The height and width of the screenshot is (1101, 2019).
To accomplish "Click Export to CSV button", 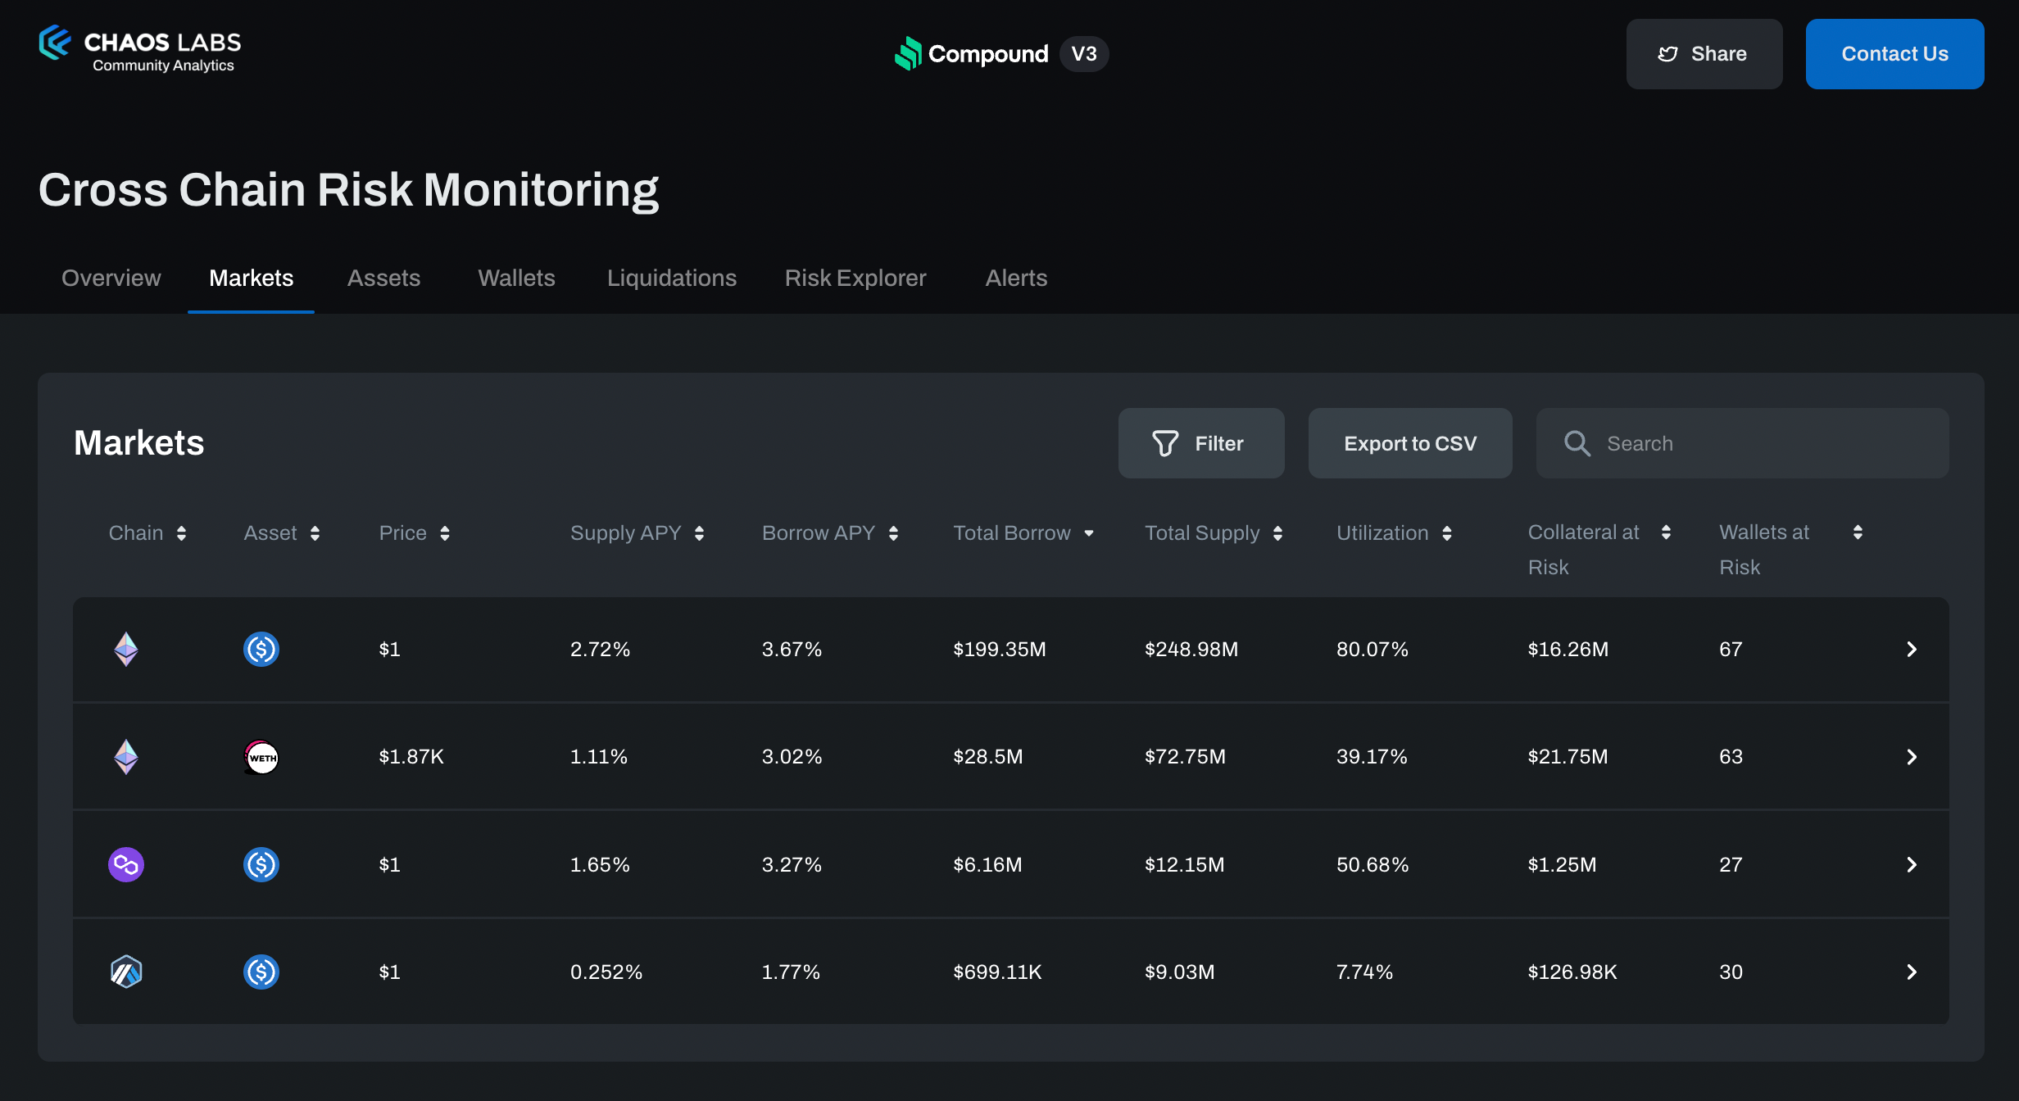I will [1409, 443].
